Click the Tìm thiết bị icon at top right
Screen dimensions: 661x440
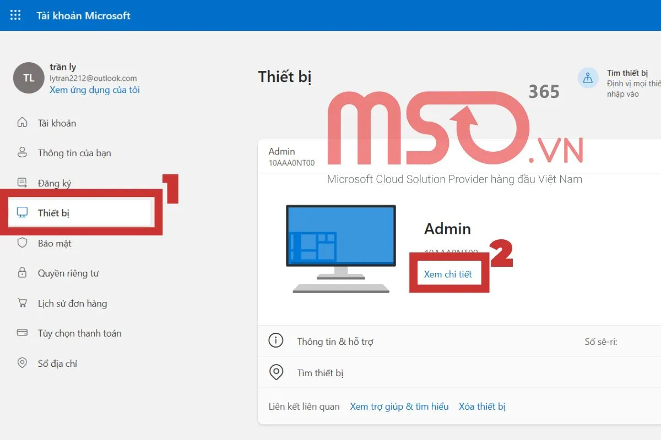[588, 78]
